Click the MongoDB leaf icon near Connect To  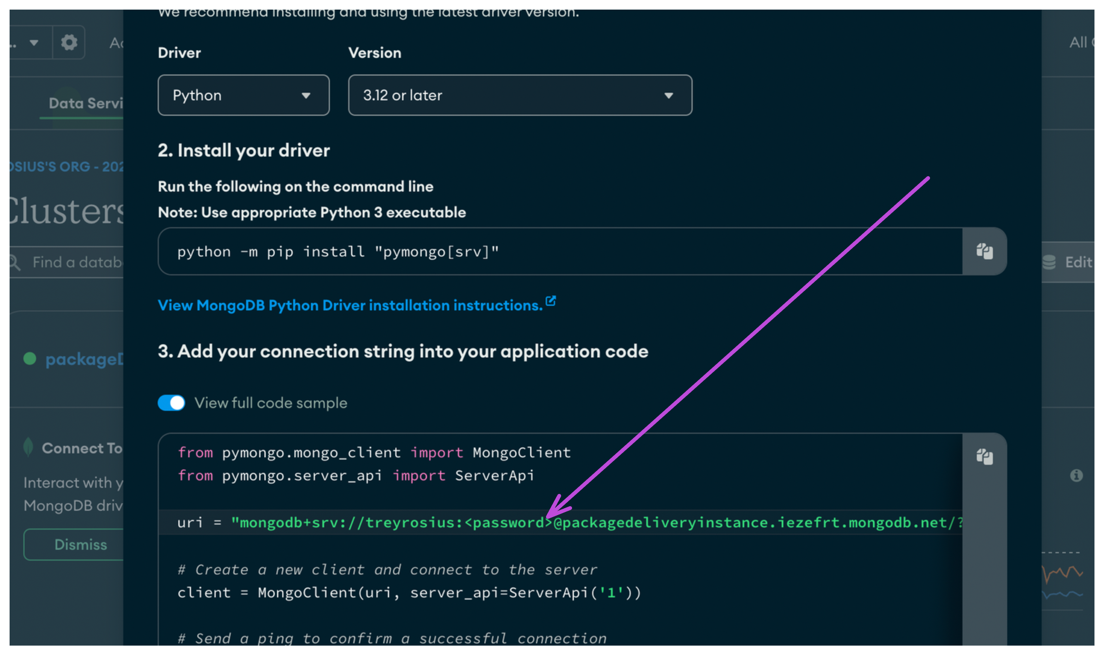click(x=28, y=448)
